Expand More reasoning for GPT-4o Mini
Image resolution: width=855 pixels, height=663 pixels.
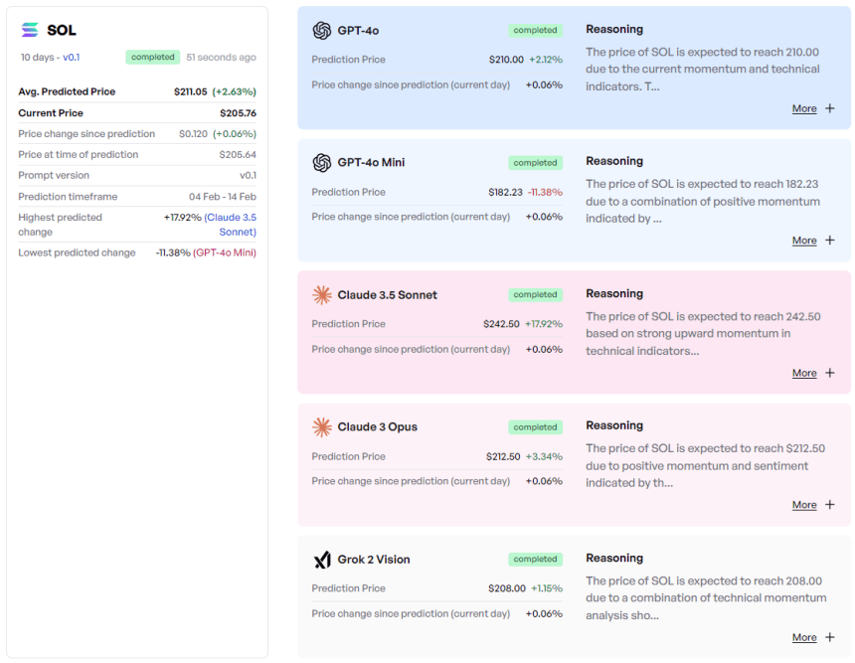point(804,241)
